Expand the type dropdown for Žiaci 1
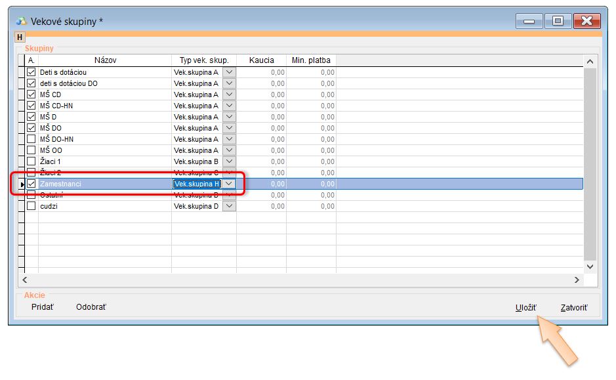 229,161
